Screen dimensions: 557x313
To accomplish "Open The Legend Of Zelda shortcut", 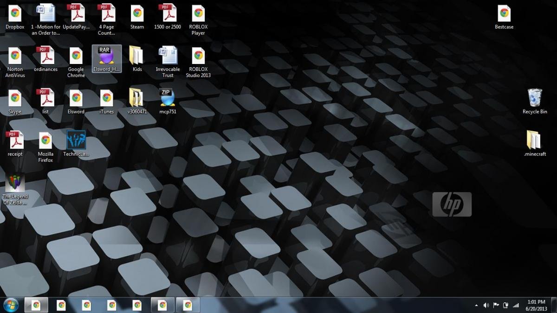I will click(x=15, y=190).
